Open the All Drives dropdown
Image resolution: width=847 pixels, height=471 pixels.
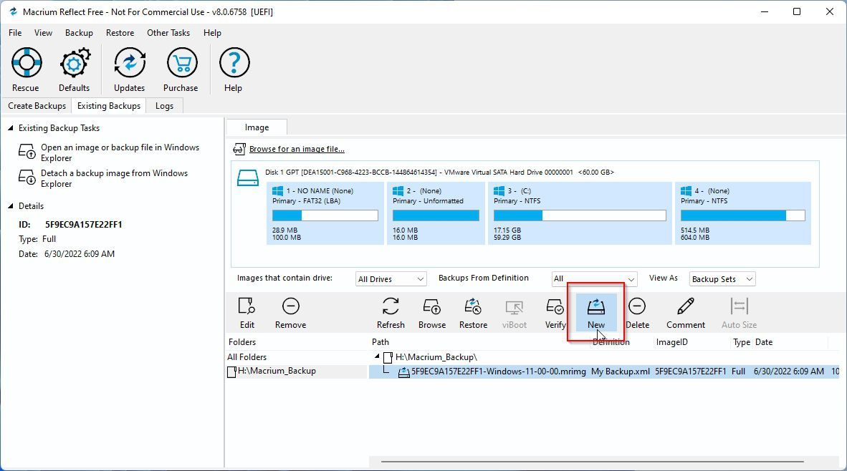[391, 279]
